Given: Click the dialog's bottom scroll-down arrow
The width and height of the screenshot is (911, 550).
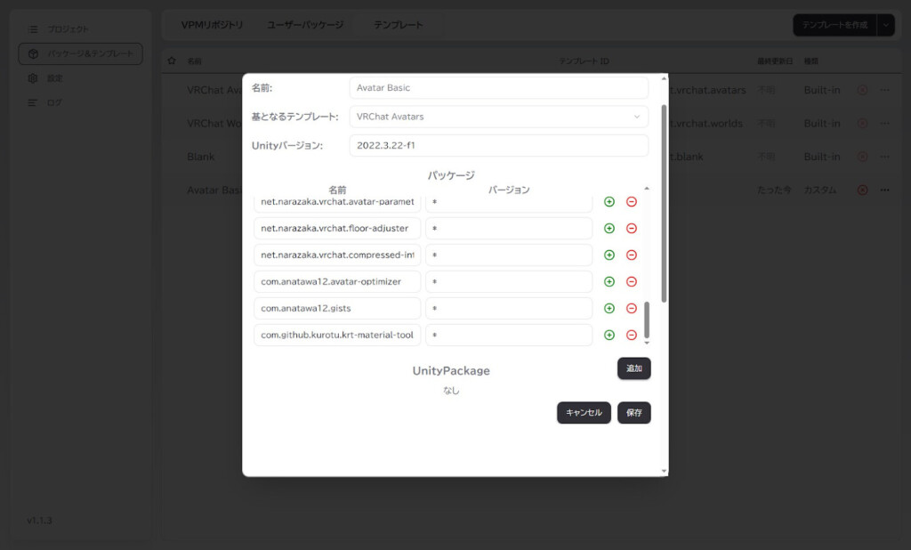Looking at the screenshot, I should pos(664,472).
